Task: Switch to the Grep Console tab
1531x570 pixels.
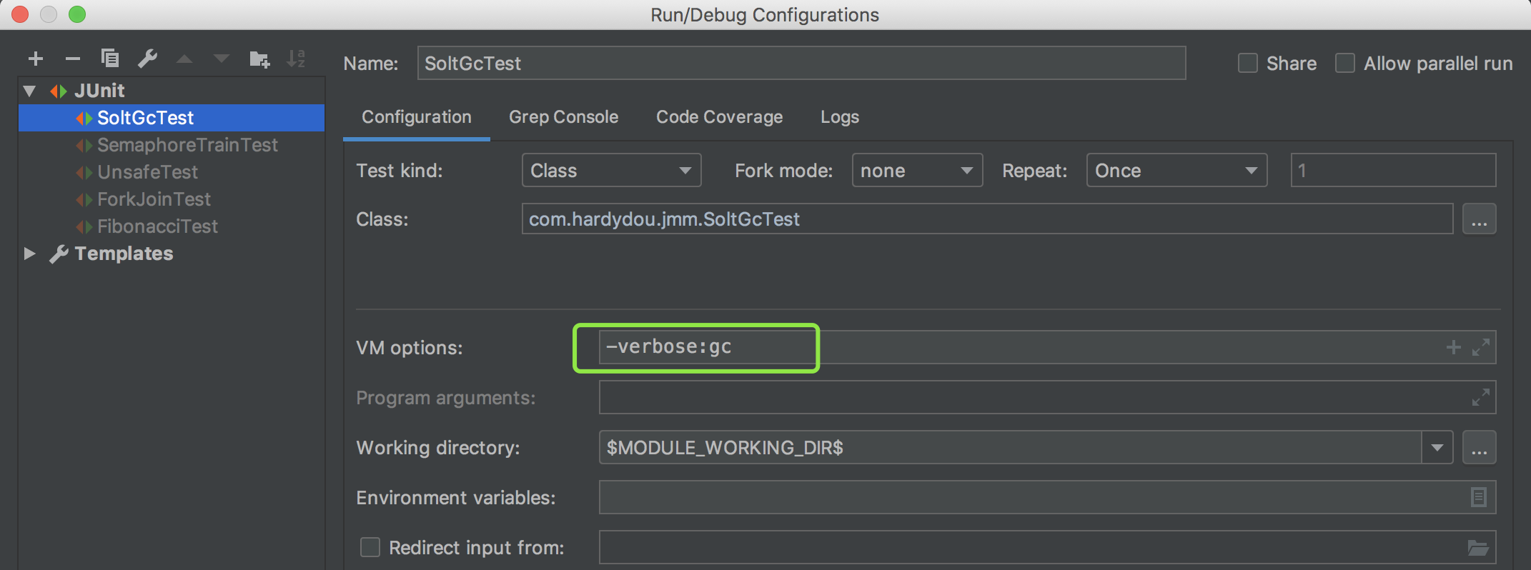Action: pyautogui.click(x=563, y=117)
